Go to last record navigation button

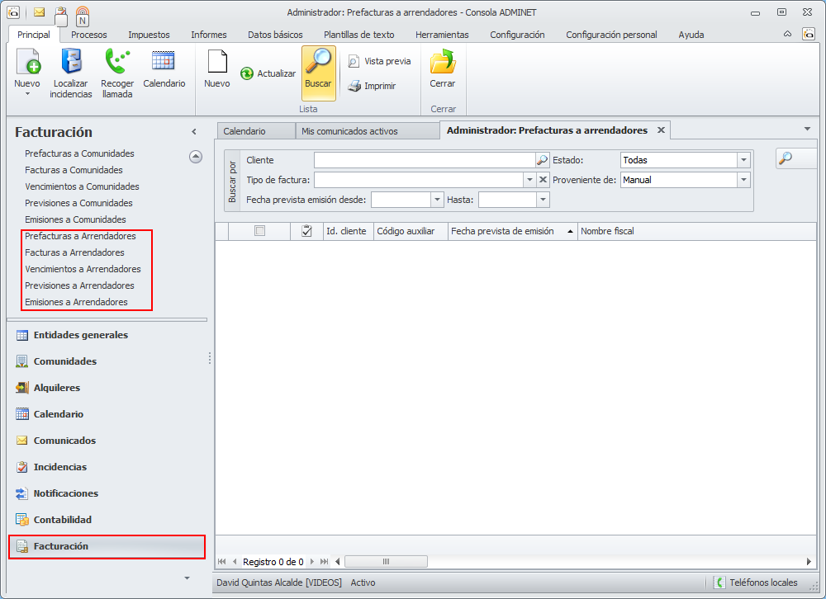point(325,562)
